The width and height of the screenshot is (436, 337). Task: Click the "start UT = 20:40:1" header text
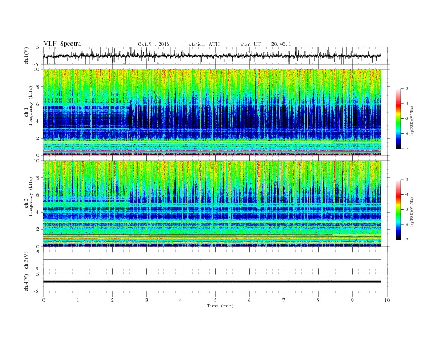point(266,44)
